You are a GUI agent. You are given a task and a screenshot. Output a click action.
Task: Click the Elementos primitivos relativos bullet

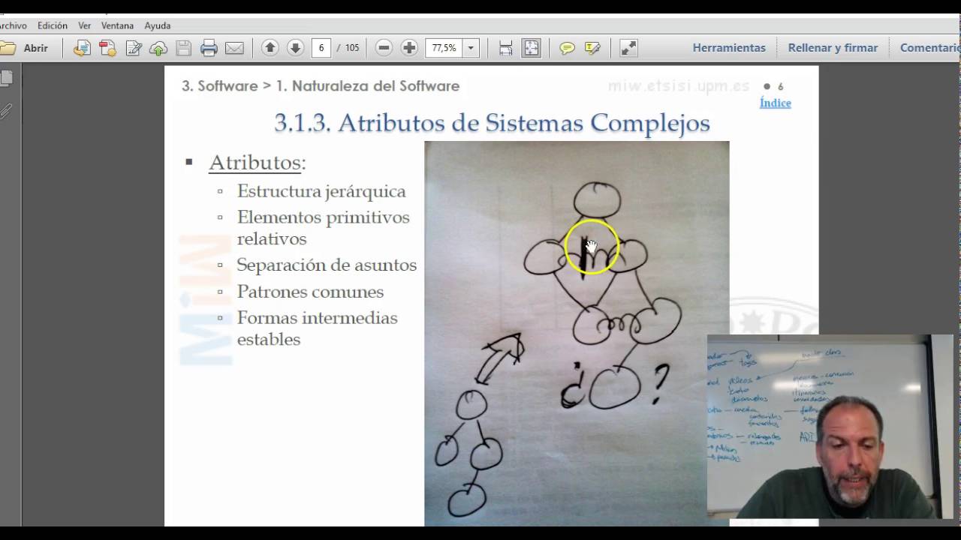[323, 228]
